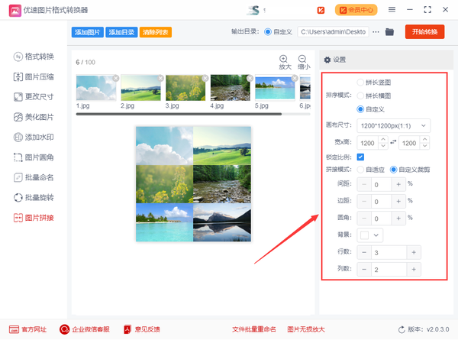Open the 图片圆角 rounded corners section

pyautogui.click(x=34, y=157)
